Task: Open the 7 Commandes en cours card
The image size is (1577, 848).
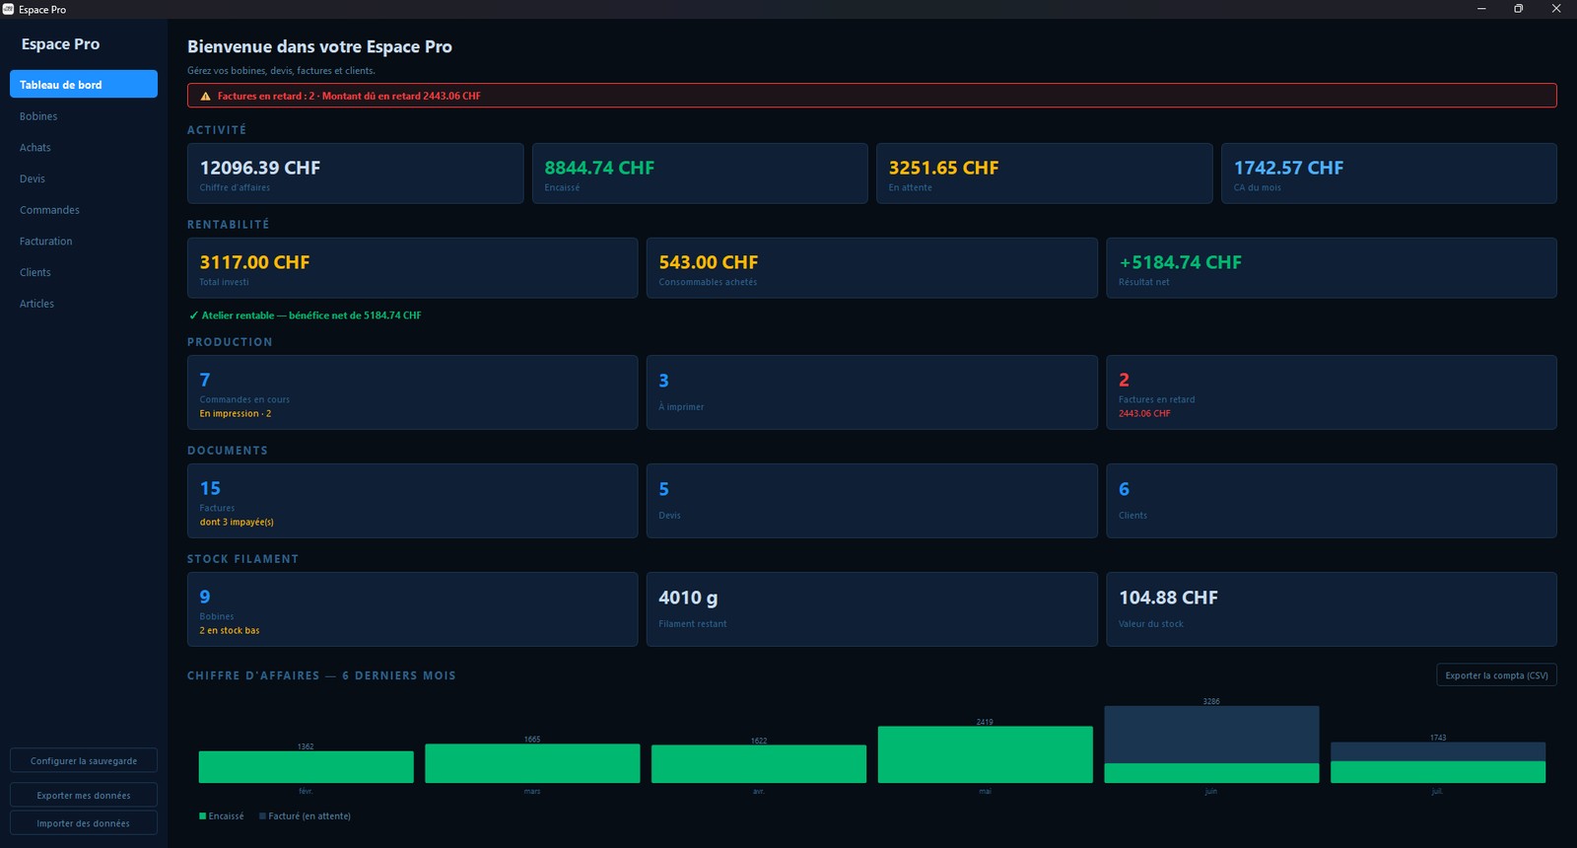Action: coord(412,392)
